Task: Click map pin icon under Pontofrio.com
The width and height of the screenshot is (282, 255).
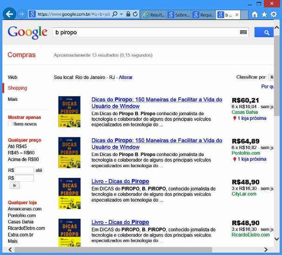Action: point(234,159)
